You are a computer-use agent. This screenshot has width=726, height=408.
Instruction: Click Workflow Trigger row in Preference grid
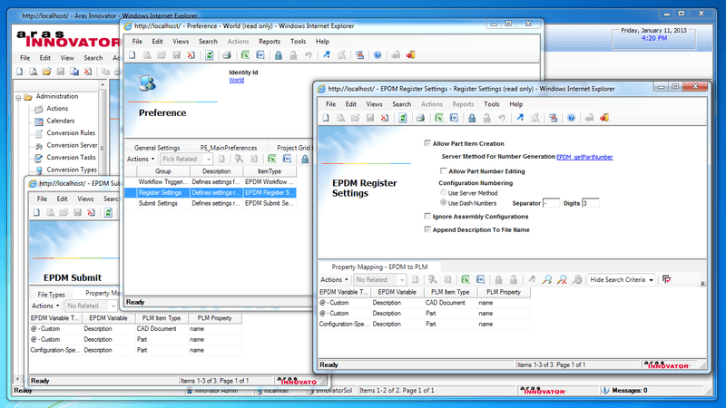211,182
